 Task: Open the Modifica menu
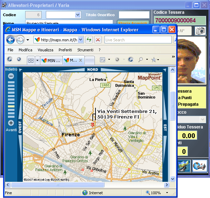pos(26,50)
